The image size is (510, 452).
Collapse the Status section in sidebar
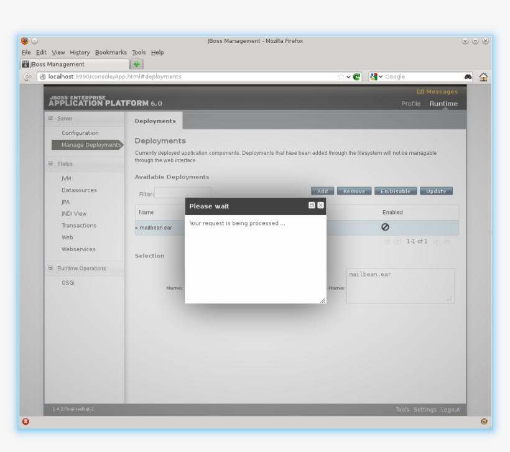pos(51,164)
